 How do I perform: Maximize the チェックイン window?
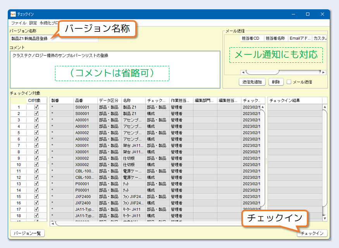click(x=308, y=14)
